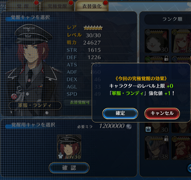This screenshot has width=191, height=180.
Task: Cancel the dialog with キャンセル button
Action: coord(162,113)
